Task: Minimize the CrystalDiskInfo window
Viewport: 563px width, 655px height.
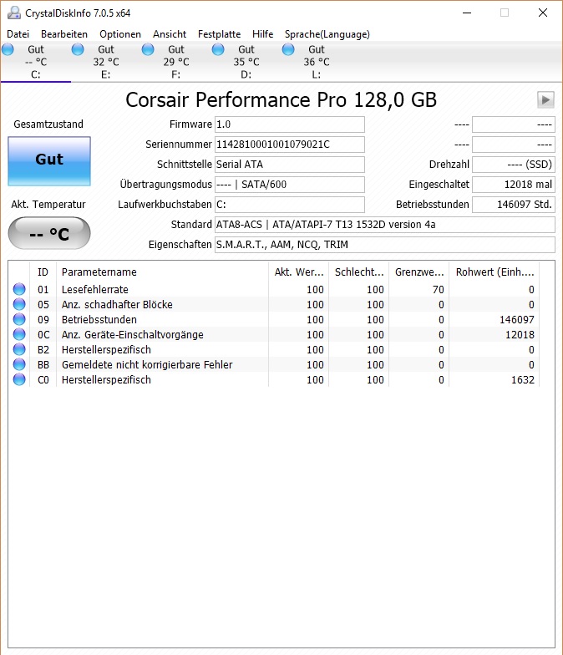Action: click(467, 13)
